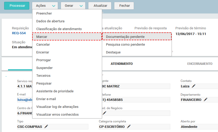This screenshot has height=132, width=218.
Task: Open the Ações dropdown menu
Action: coord(45,6)
